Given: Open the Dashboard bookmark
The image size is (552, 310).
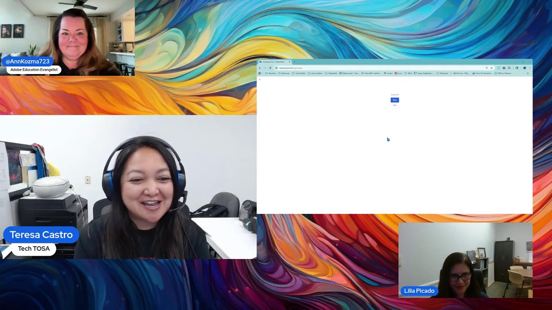Looking at the screenshot, I should coord(442,73).
